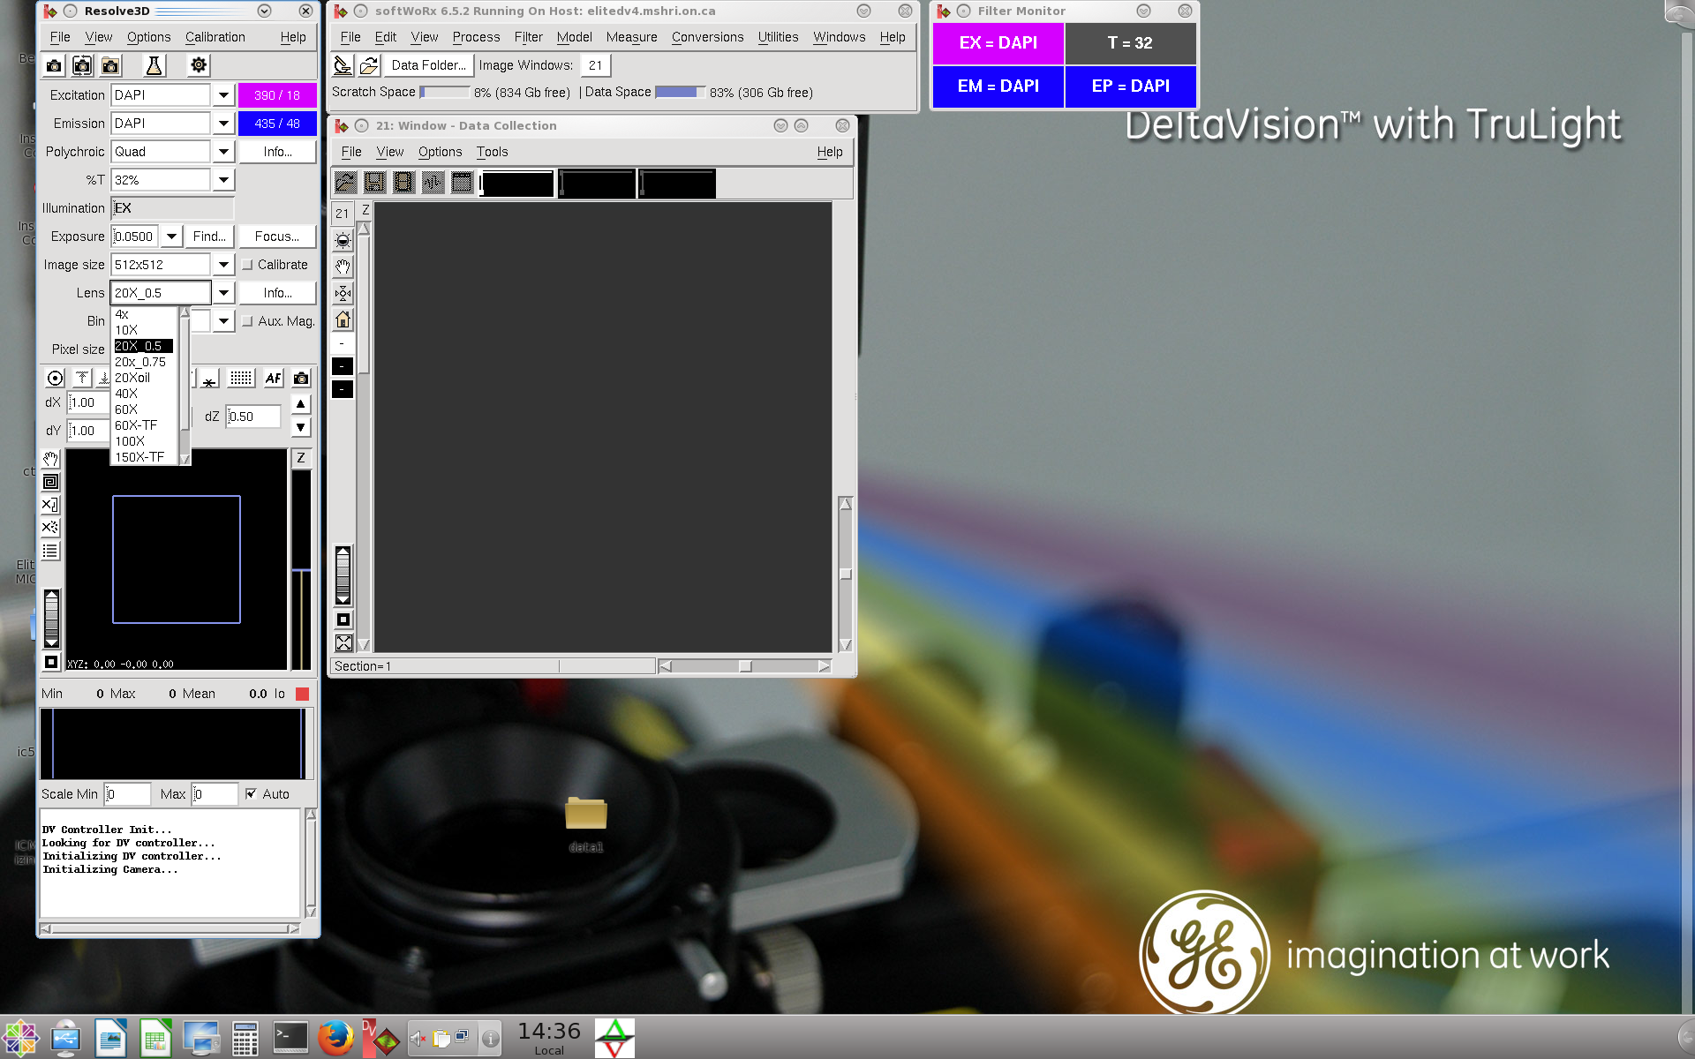Click the Data Folder... button

(428, 65)
